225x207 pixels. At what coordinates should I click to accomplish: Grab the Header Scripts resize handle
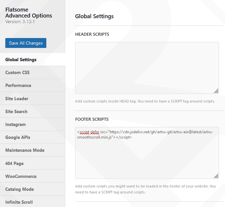[x=216, y=91]
